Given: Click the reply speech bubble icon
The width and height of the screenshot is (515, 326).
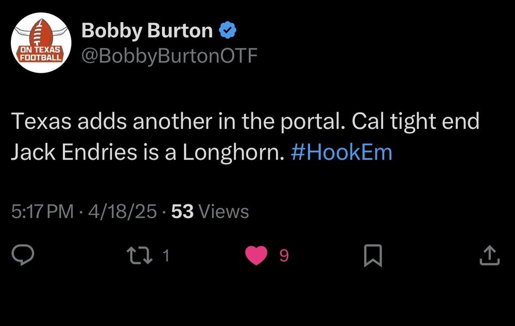Looking at the screenshot, I should [23, 255].
